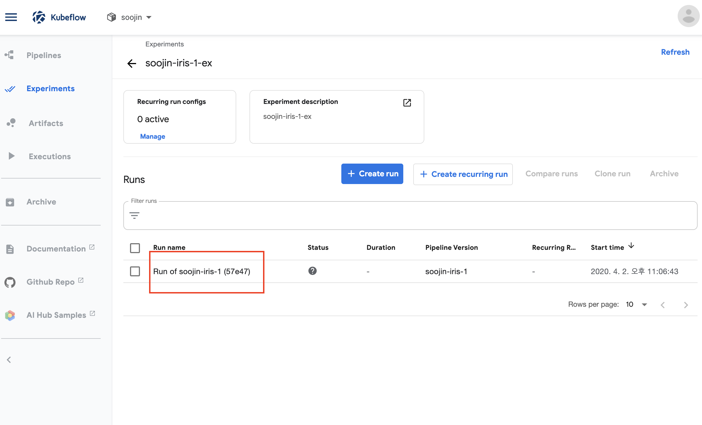Click the Github Repo octocat icon

[10, 282]
